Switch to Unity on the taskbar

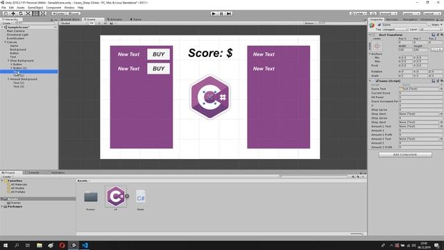(74, 245)
